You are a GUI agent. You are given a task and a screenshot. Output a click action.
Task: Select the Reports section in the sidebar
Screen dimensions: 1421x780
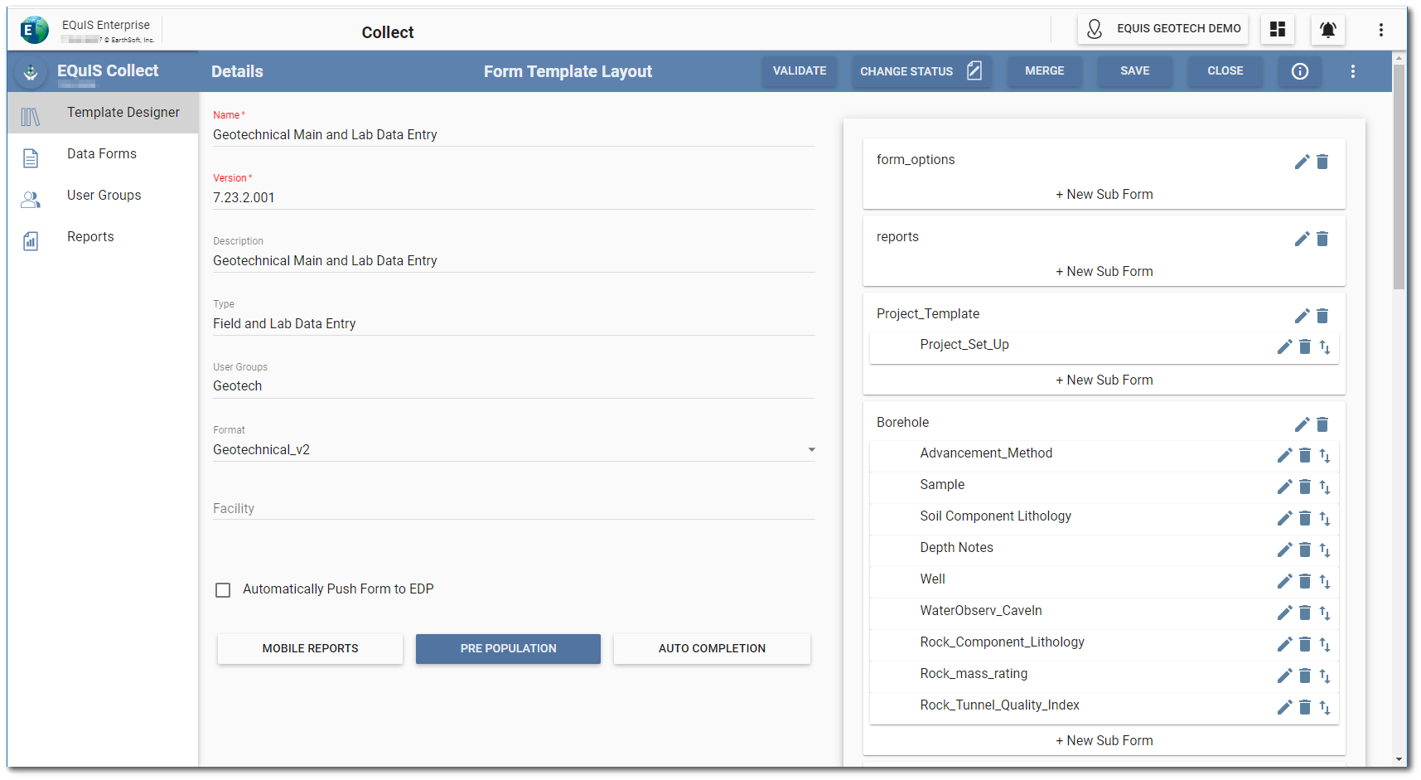click(x=89, y=236)
